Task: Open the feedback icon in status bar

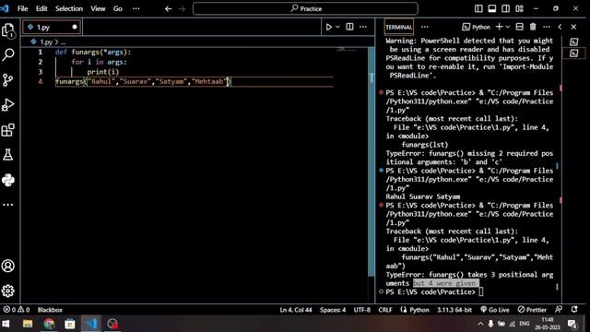Action: [x=559, y=310]
